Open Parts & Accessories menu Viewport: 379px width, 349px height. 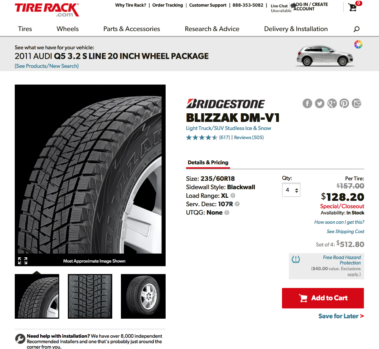pyautogui.click(x=132, y=29)
